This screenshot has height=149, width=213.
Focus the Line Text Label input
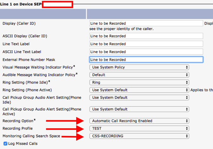146,44
